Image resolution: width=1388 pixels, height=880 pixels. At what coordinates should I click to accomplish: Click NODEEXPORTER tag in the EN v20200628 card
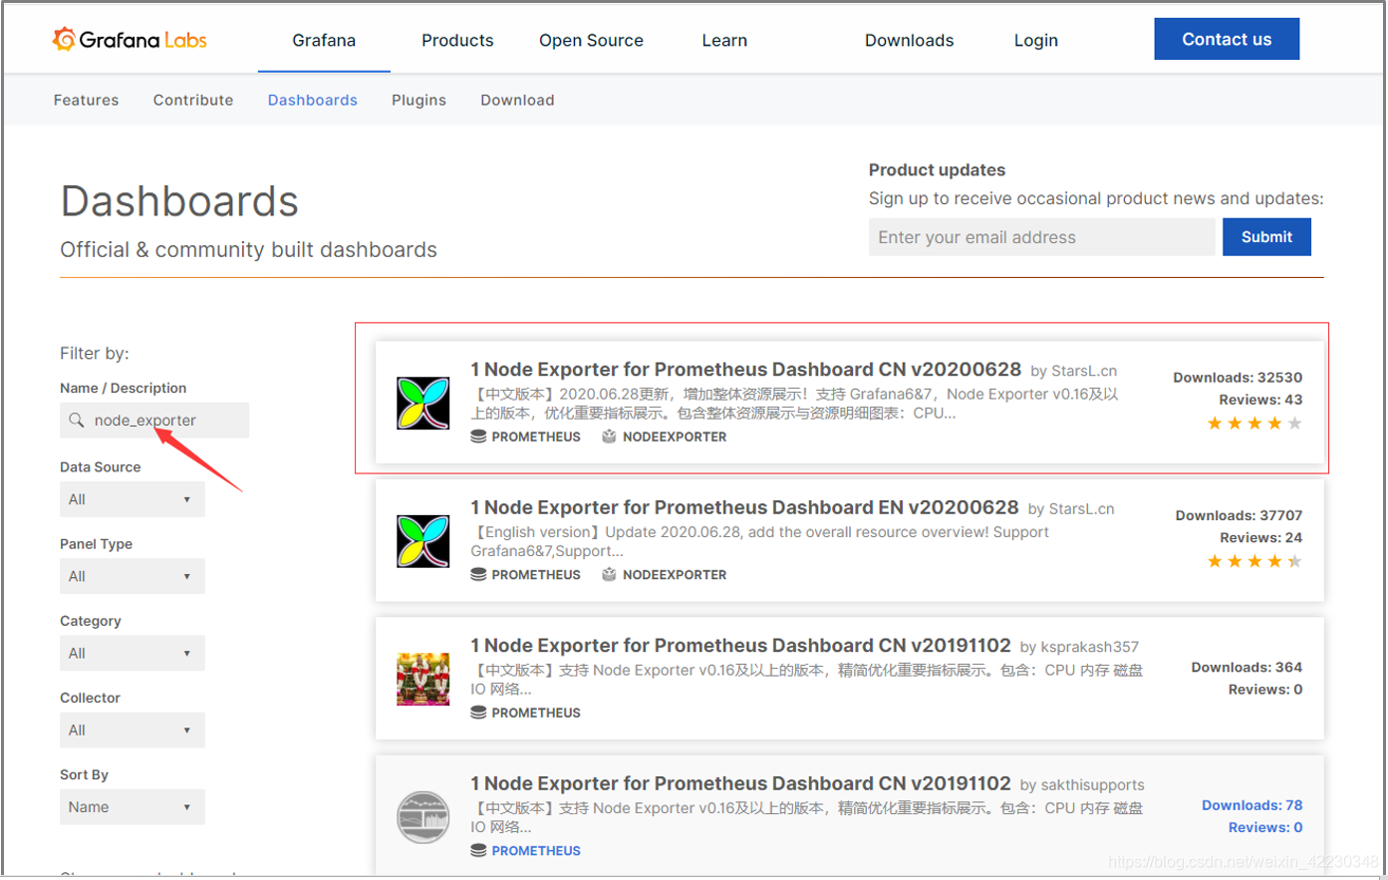(x=675, y=575)
